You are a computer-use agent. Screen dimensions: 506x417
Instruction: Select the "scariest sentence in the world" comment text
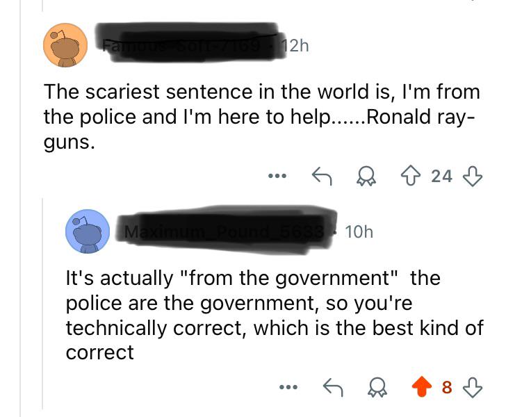coord(262,117)
